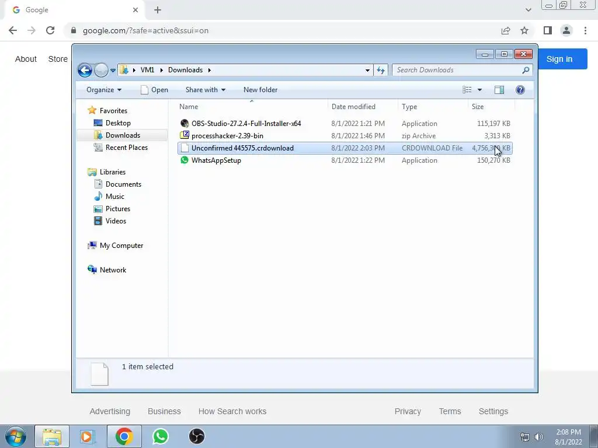The height and width of the screenshot is (448, 598).
Task: Sort files by the Type column
Action: (x=433, y=107)
